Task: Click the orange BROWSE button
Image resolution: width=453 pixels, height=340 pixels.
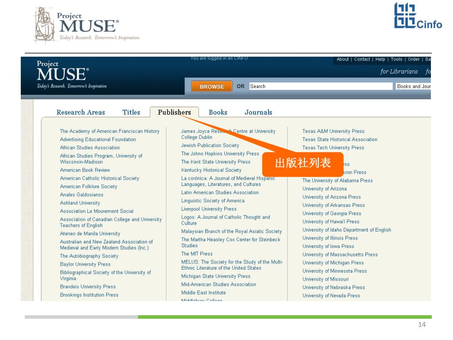Action: coord(212,86)
